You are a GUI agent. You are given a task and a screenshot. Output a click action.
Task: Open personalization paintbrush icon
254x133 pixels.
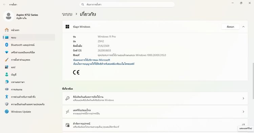coord(7,60)
